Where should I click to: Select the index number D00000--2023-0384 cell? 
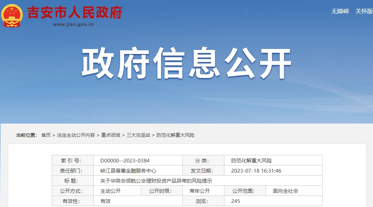[x=138, y=160]
